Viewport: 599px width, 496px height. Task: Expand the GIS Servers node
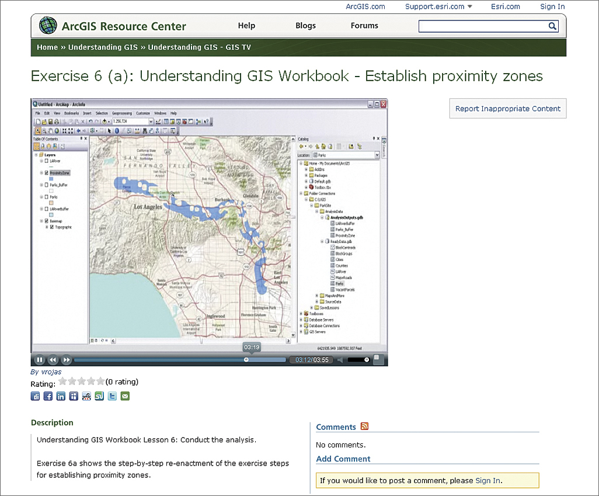pyautogui.click(x=301, y=332)
